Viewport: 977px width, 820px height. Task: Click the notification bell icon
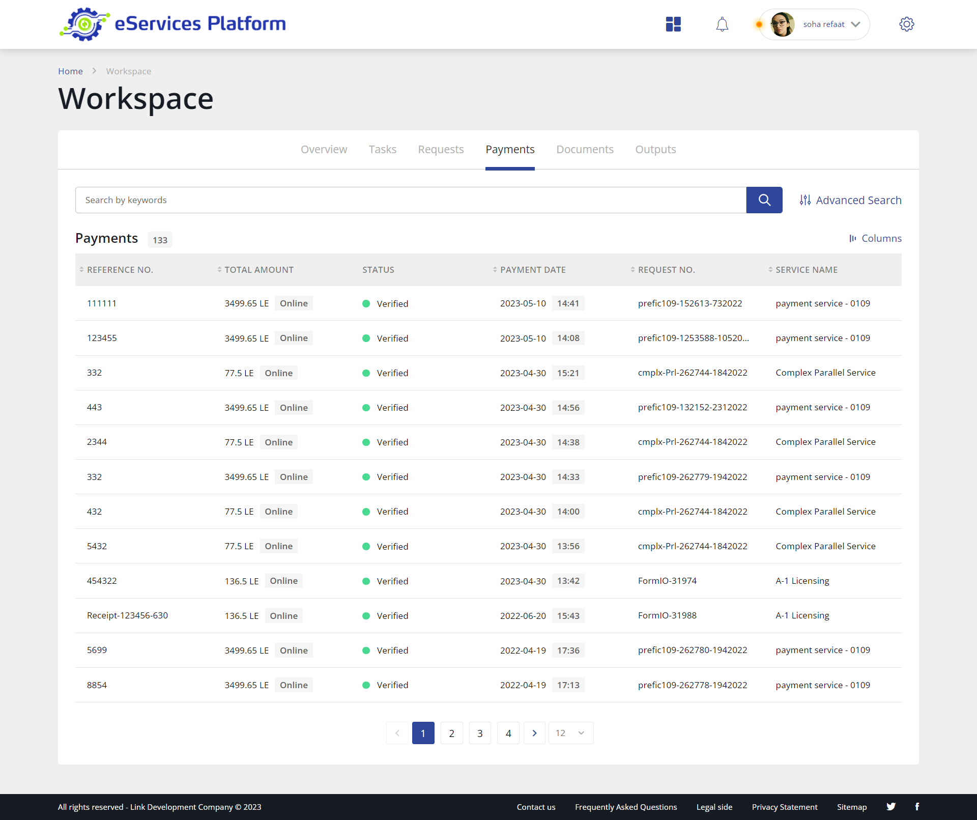click(722, 24)
